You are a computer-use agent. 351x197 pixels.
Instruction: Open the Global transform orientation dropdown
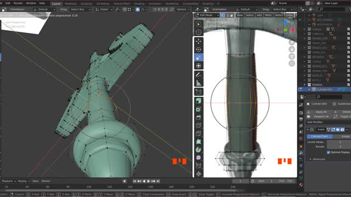pyautogui.click(x=104, y=9)
